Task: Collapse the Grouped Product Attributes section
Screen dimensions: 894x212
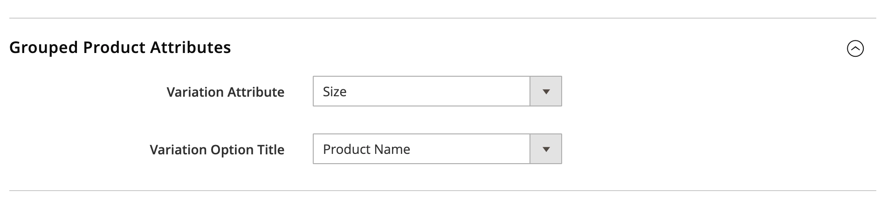Action: 855,48
